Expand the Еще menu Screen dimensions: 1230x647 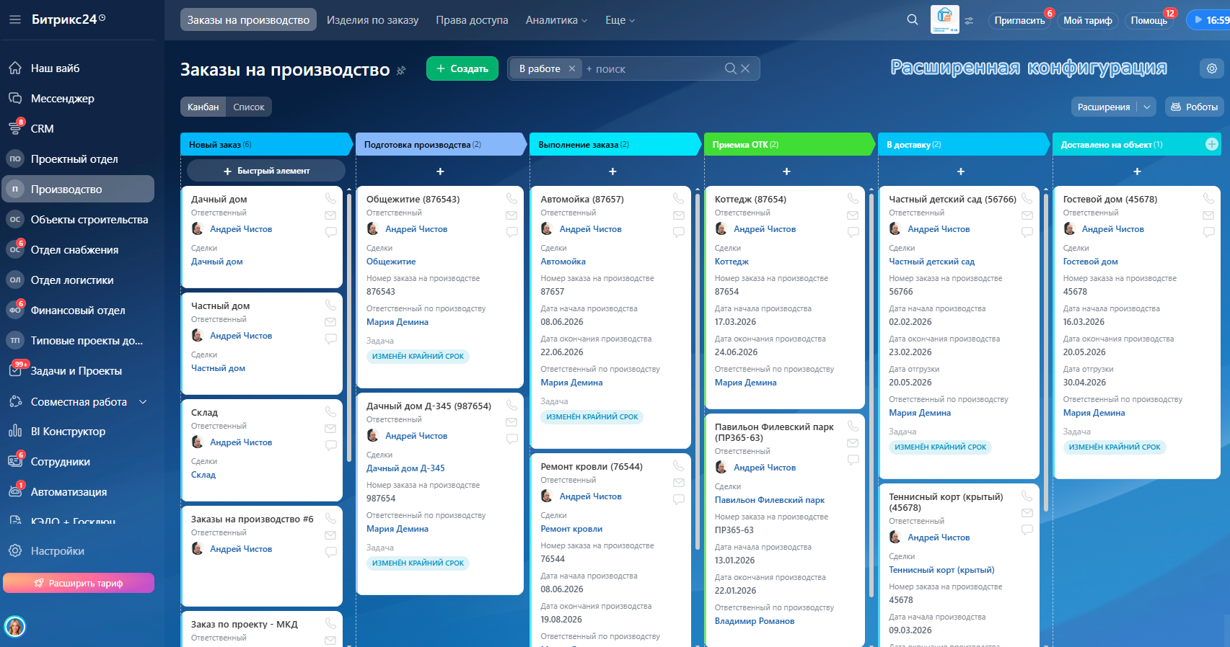pos(620,20)
